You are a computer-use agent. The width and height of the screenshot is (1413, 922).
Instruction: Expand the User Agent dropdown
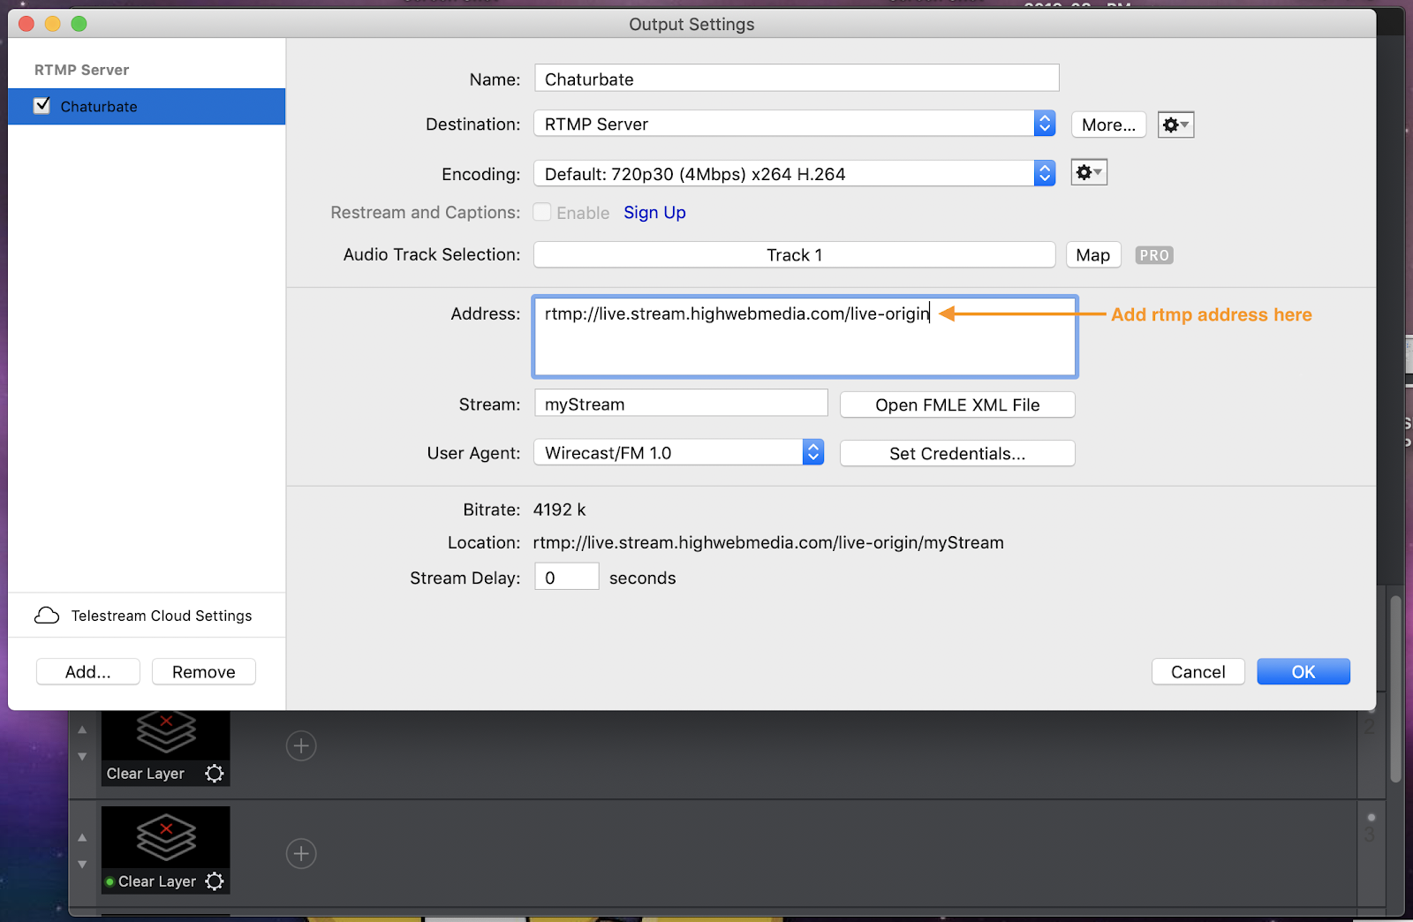(x=813, y=452)
